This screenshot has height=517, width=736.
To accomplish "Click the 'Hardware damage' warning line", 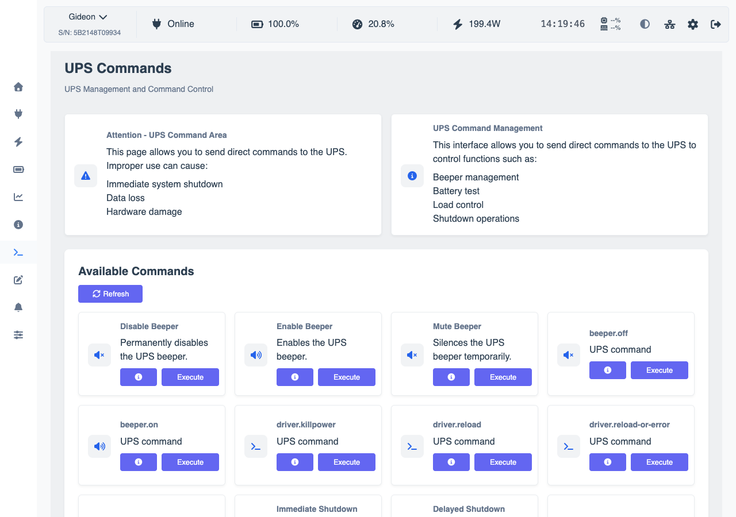I will tap(144, 211).
